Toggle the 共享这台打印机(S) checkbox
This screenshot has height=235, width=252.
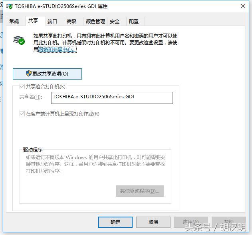click(22, 87)
